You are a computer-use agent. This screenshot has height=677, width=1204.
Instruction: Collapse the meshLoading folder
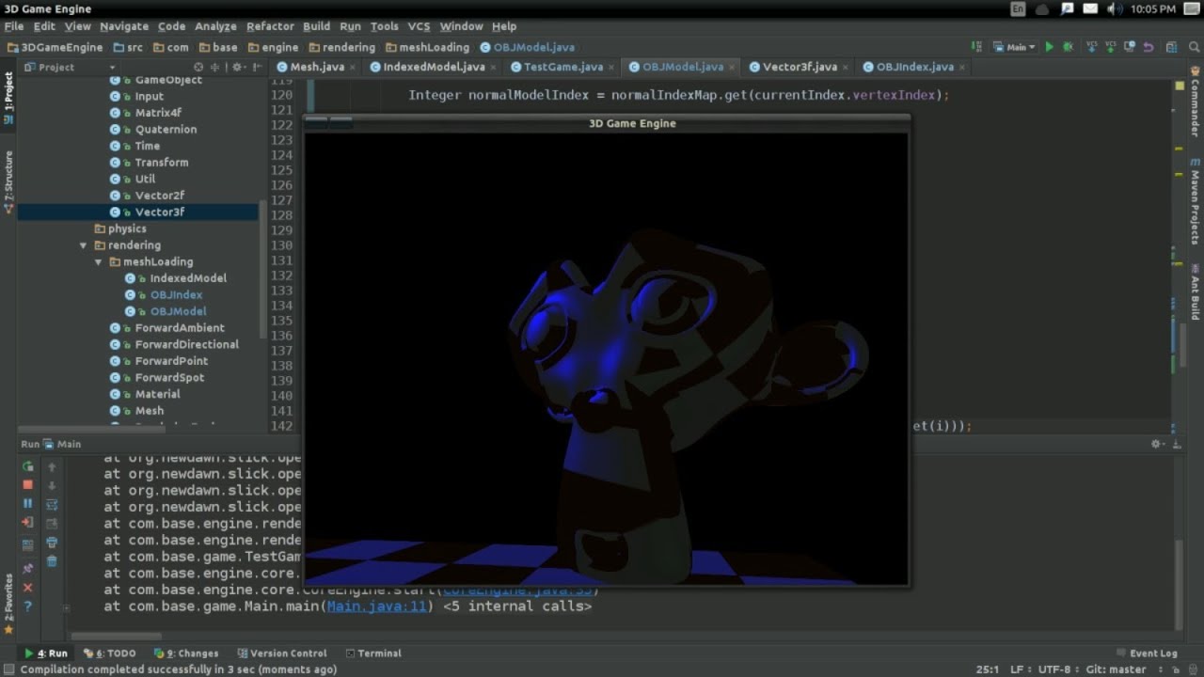click(99, 262)
